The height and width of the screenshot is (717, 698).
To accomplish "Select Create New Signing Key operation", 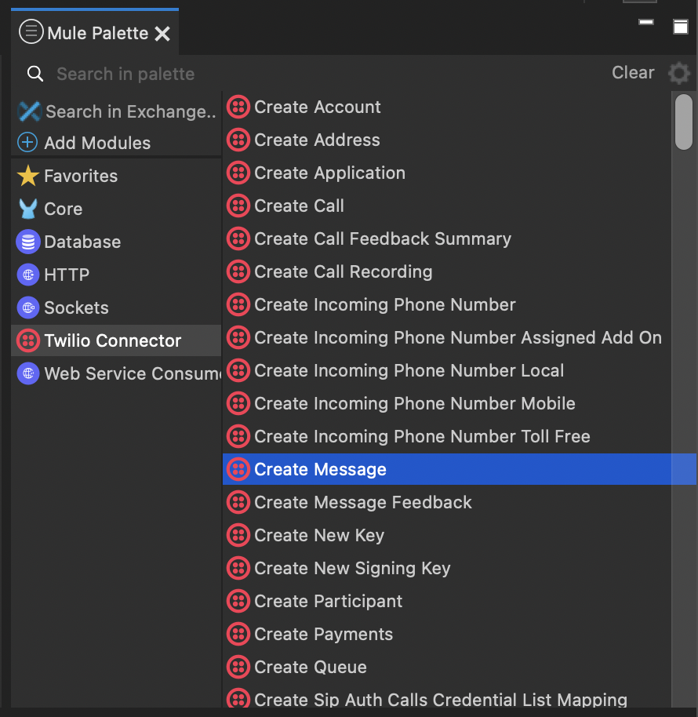I will (352, 568).
